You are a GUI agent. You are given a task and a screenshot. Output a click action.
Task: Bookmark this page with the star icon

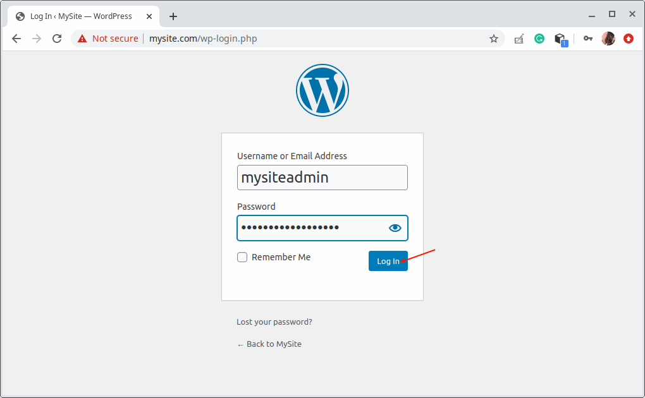click(494, 39)
